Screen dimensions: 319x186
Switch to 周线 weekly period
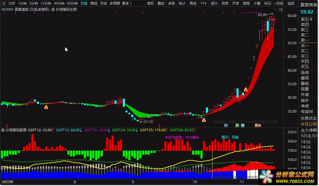(x=94, y=3)
